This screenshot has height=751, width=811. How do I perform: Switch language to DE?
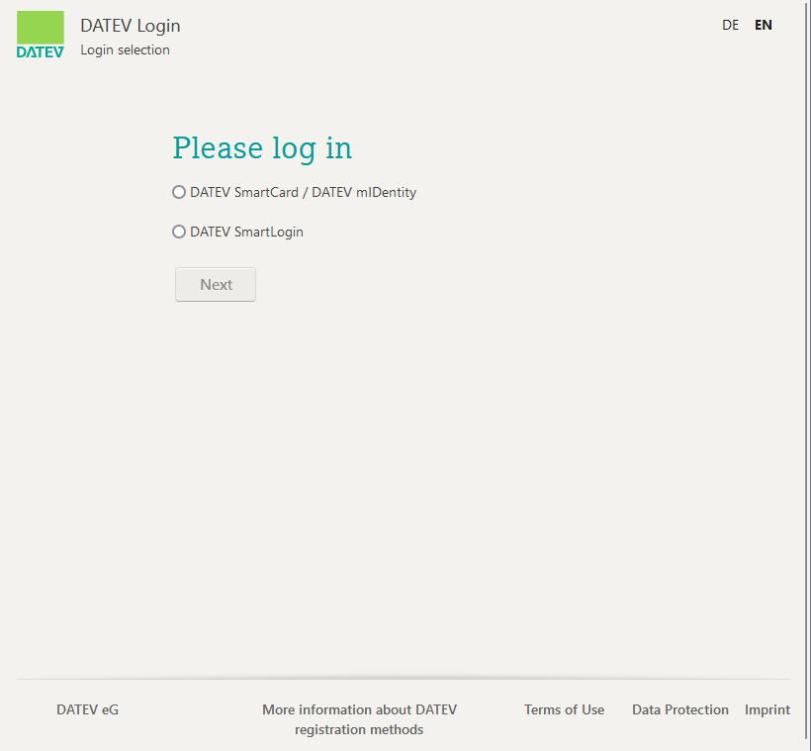[x=730, y=25]
